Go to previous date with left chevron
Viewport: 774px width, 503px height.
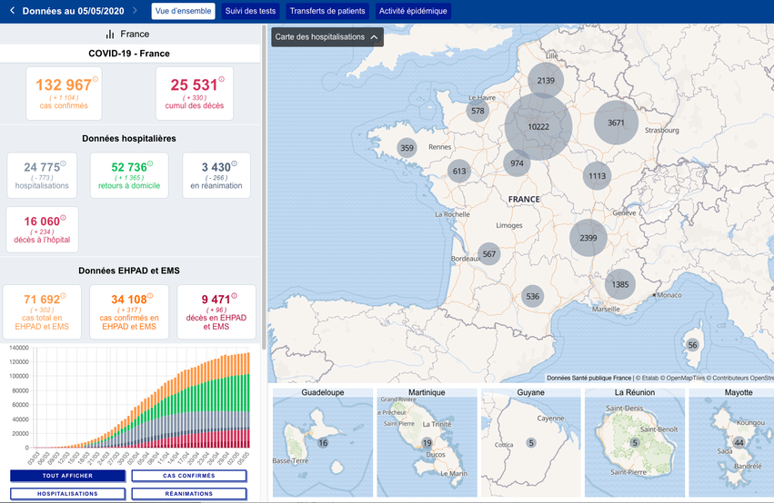point(13,10)
